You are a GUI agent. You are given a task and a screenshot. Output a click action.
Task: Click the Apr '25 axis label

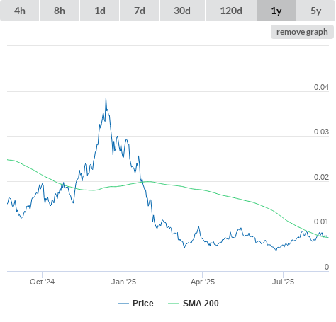(203, 282)
